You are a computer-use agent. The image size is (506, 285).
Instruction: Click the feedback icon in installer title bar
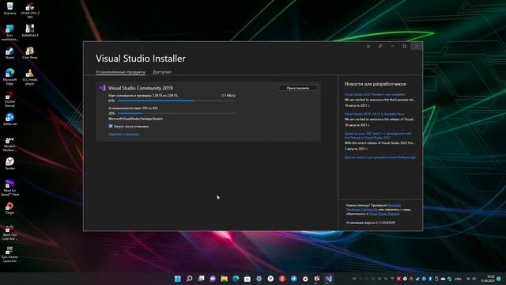380,46
